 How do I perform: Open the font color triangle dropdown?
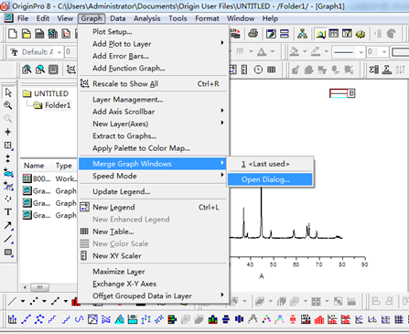[x=273, y=51]
